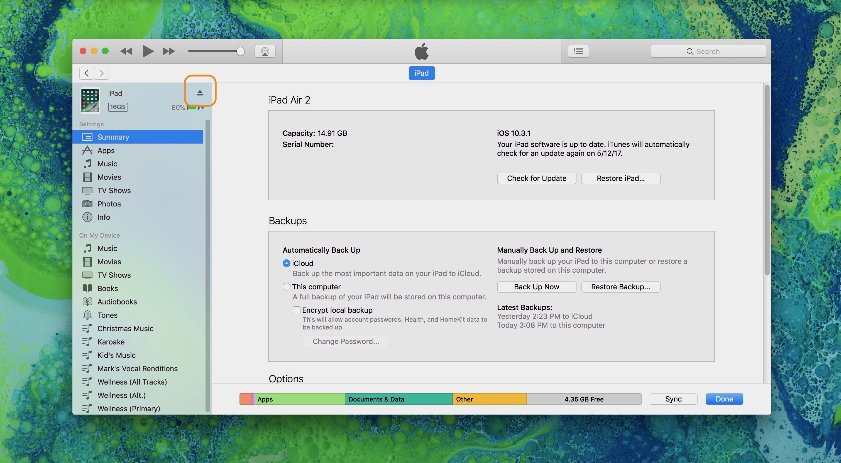Click the eject iPad icon
Viewport: 841px width, 463px height.
point(200,93)
